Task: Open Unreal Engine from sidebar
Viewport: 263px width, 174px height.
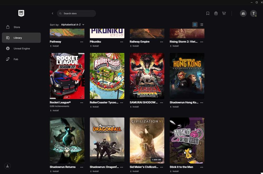Action: point(21,48)
